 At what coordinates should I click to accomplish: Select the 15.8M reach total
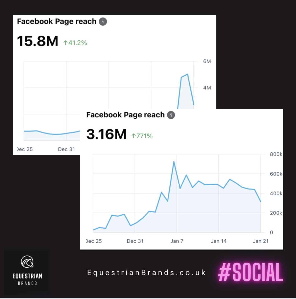[x=37, y=41]
